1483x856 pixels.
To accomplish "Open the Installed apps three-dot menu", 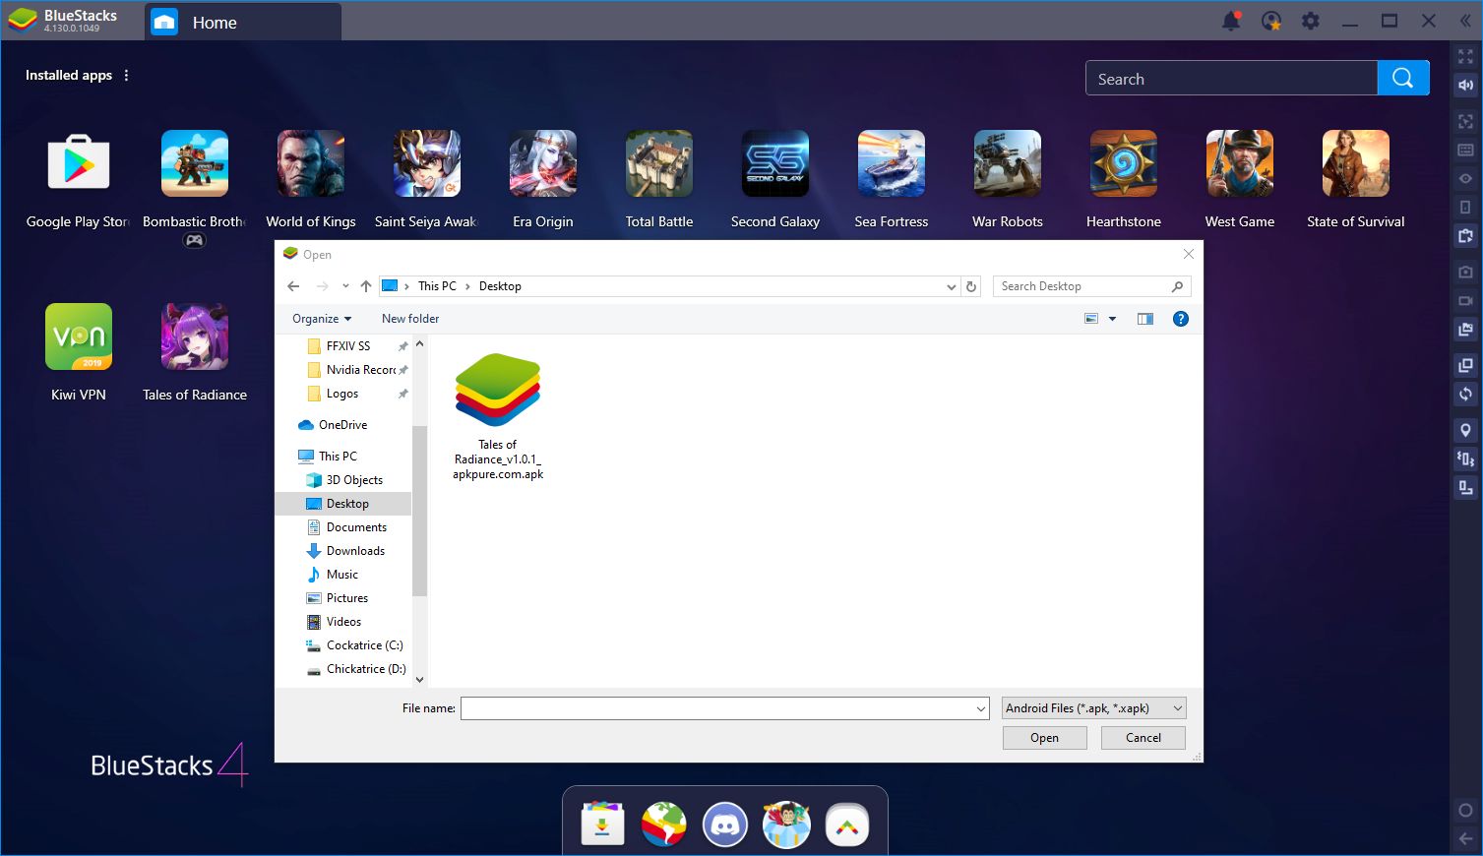I will [x=126, y=75].
